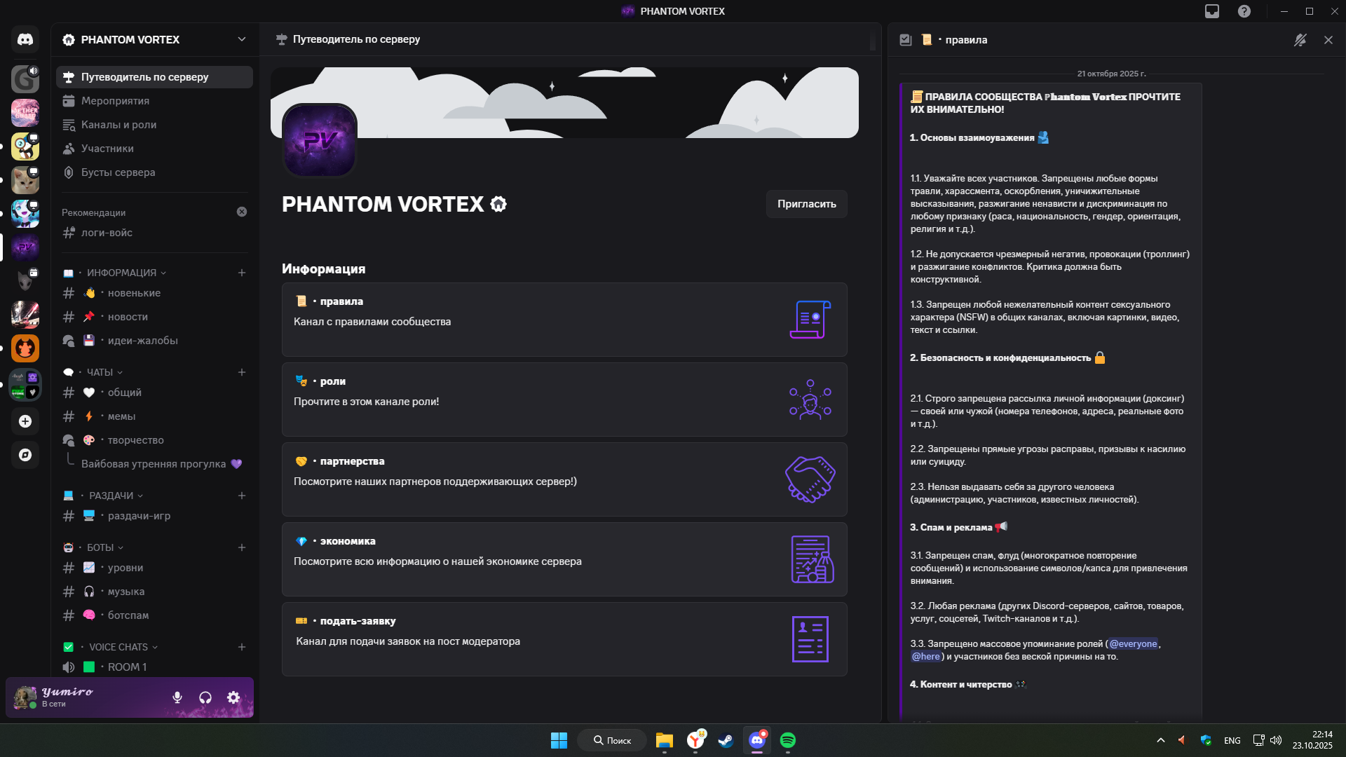Open Мероприятия in server sidebar
The image size is (1346, 757).
point(115,101)
